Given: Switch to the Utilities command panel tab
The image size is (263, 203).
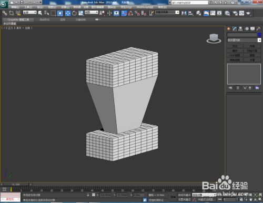Looking at the screenshot, I should point(258,29).
